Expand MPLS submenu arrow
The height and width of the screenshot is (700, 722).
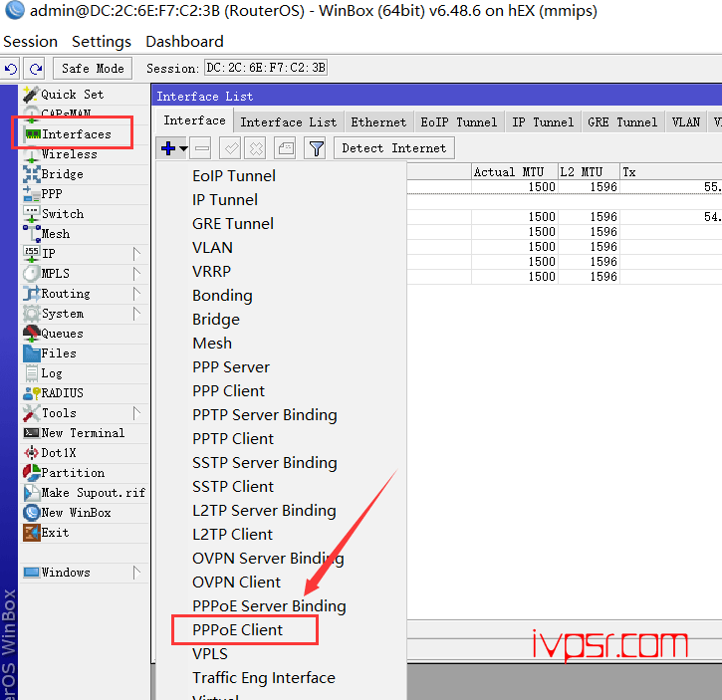(x=136, y=274)
